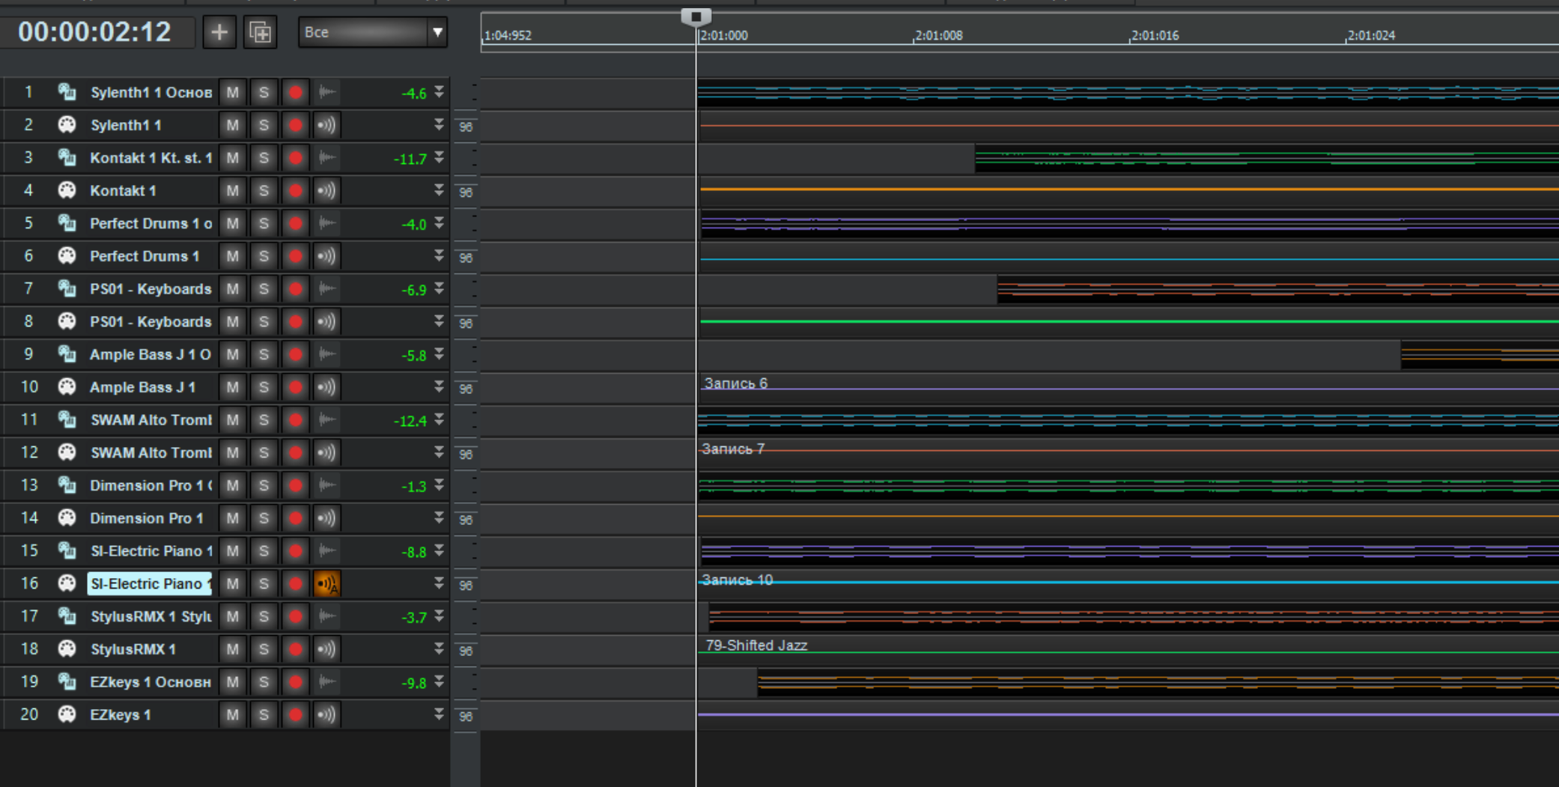Select the Запись 6 clip
Viewport: 1559px width, 787px height.
click(x=735, y=384)
